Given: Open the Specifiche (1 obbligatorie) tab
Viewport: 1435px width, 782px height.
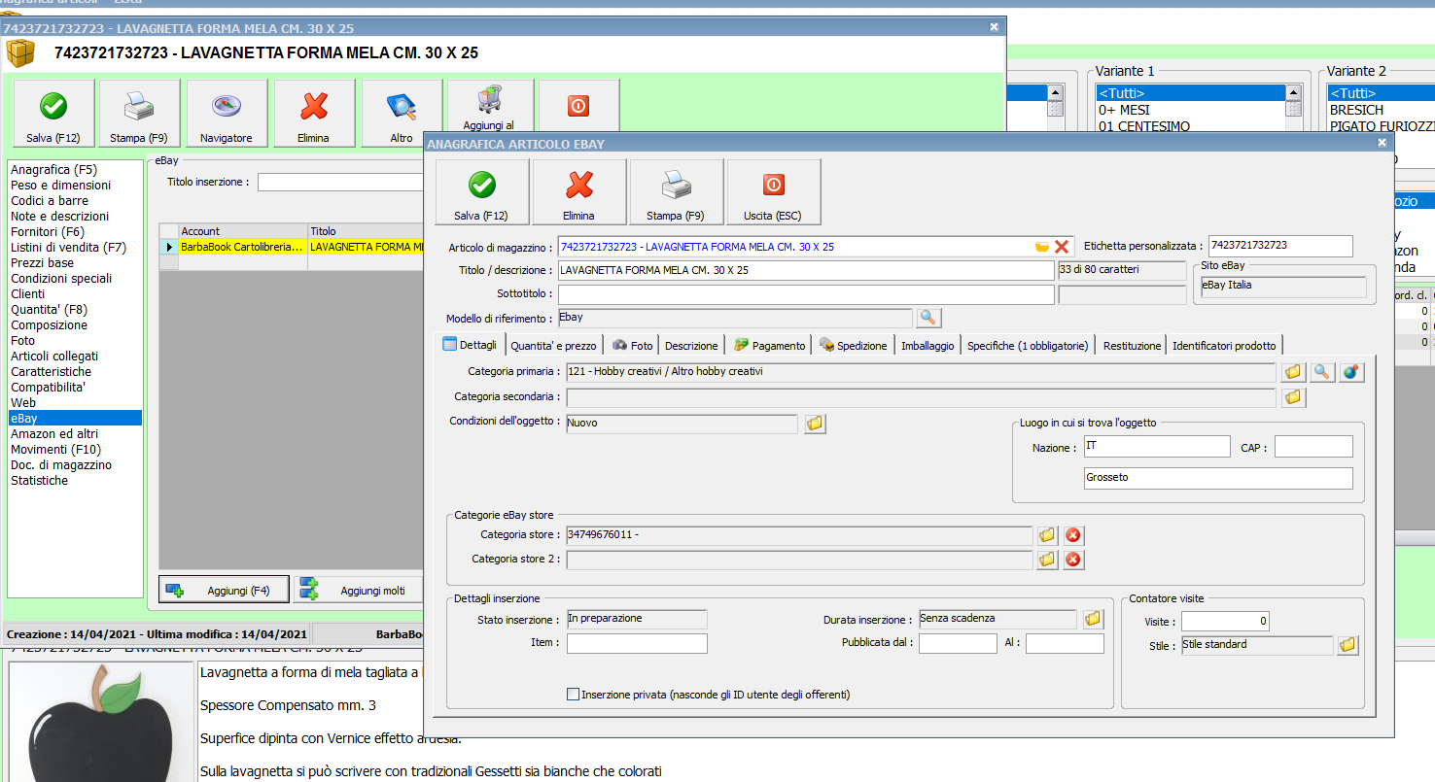Looking at the screenshot, I should 1028,346.
